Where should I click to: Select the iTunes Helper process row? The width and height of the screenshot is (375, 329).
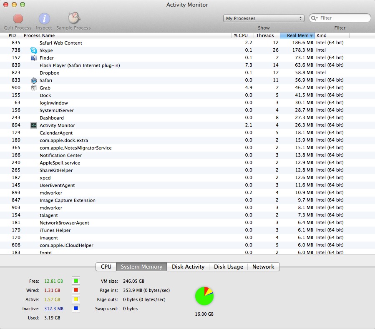coord(188,230)
